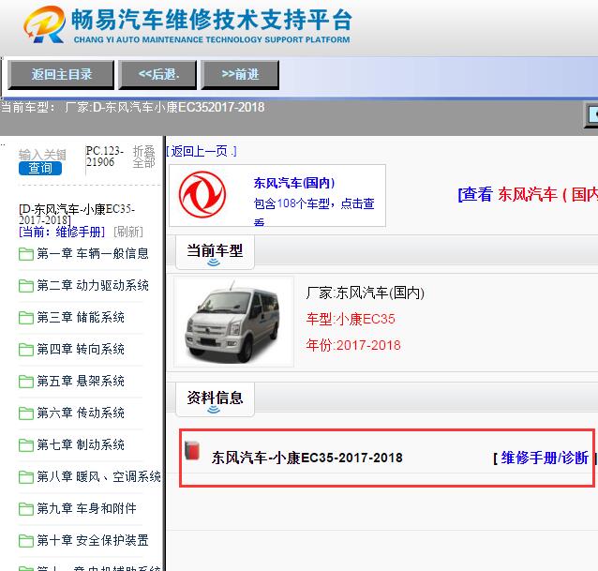The height and width of the screenshot is (571, 598).
Task: Expand 第七章 制动系统 chapter
Action: 81,444
